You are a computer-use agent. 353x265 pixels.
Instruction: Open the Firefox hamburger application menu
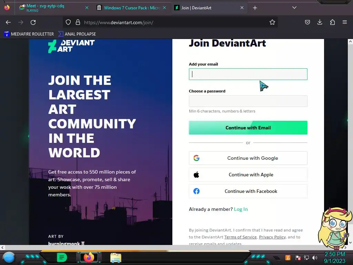click(x=345, y=22)
